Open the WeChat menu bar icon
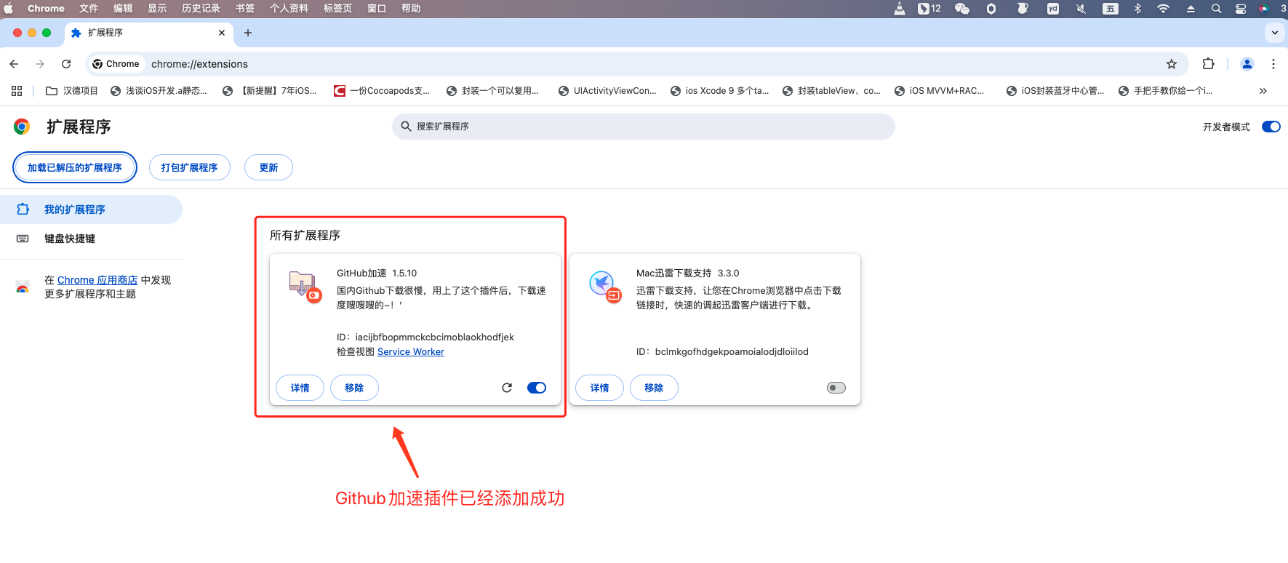 click(x=962, y=9)
